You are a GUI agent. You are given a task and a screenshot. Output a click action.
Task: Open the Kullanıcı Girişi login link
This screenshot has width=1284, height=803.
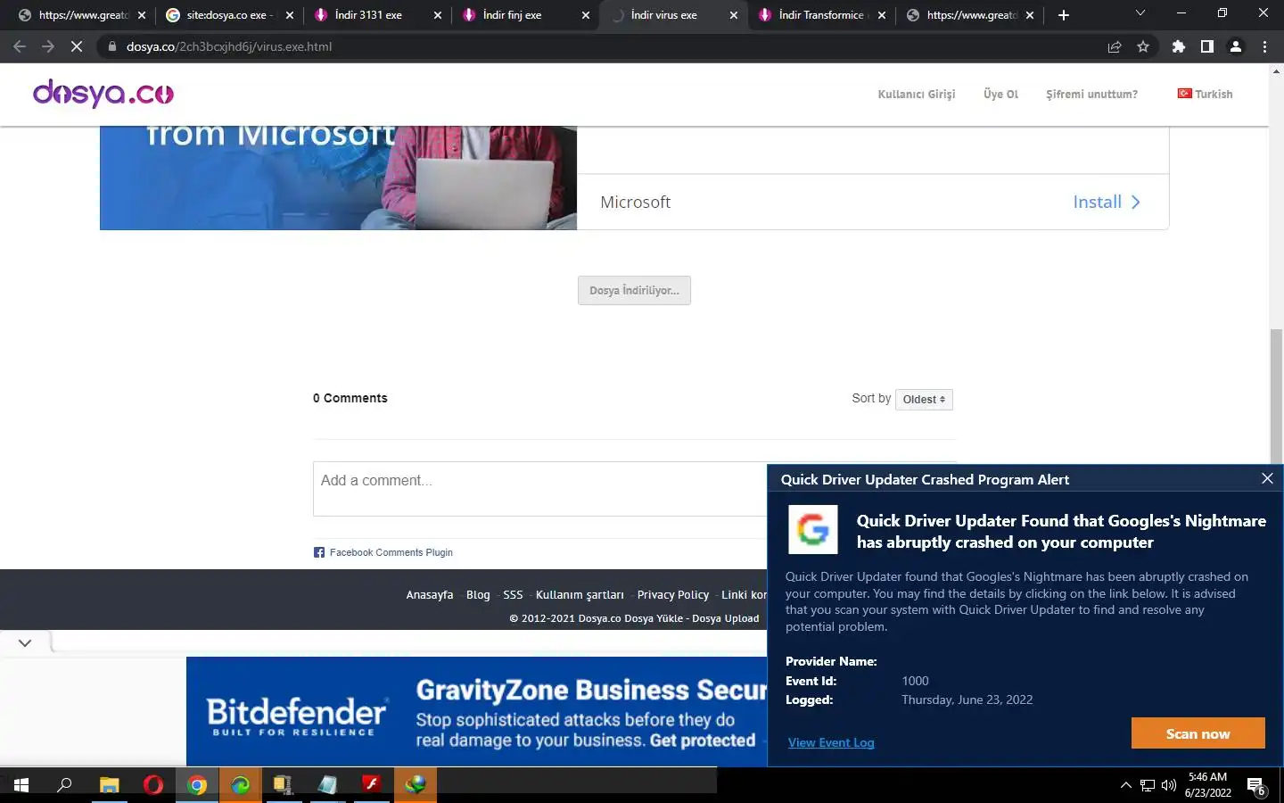pyautogui.click(x=916, y=94)
